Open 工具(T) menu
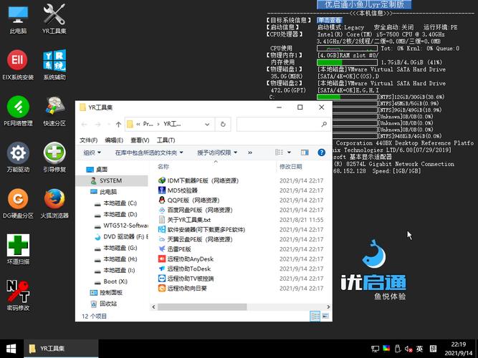Viewport: 478px width, 358px height. pyautogui.click(x=166, y=140)
